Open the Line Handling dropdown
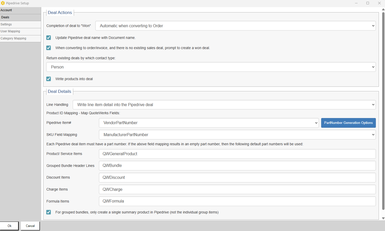 (224, 105)
